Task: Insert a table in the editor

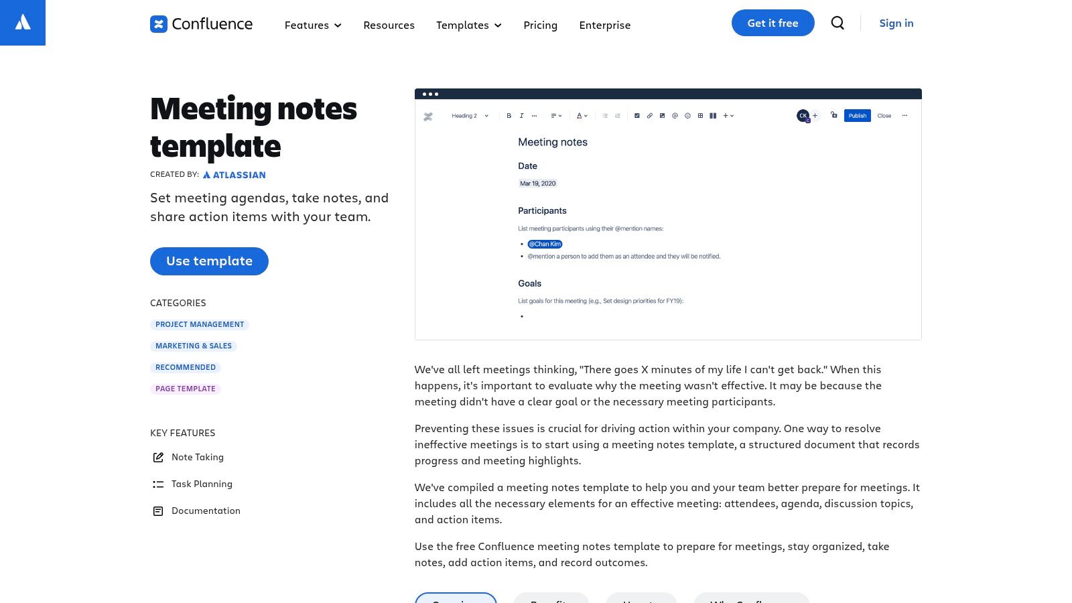Action: click(700, 115)
